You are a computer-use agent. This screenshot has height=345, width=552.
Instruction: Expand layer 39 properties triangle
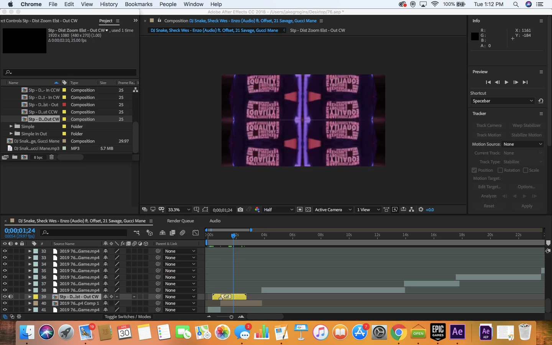[x=30, y=297]
